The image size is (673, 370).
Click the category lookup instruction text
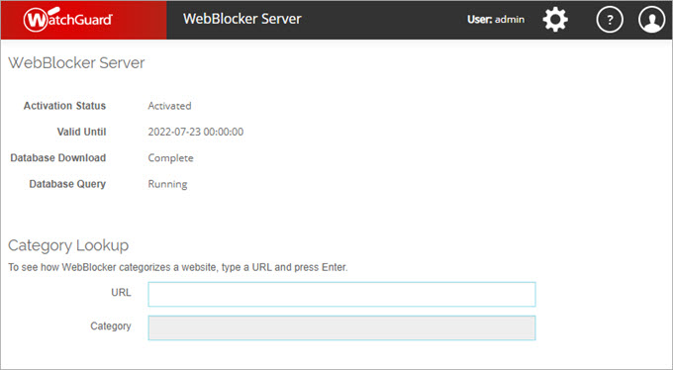(x=178, y=267)
